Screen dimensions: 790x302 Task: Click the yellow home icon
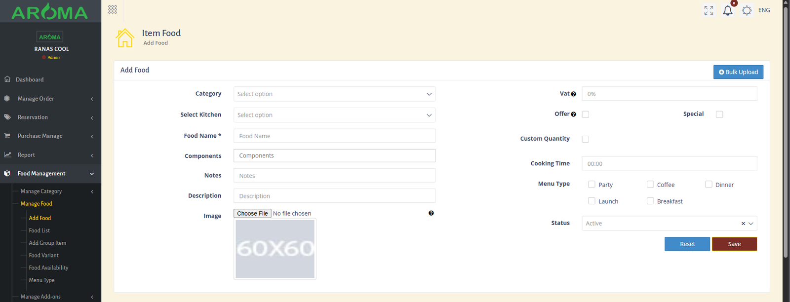pos(125,38)
